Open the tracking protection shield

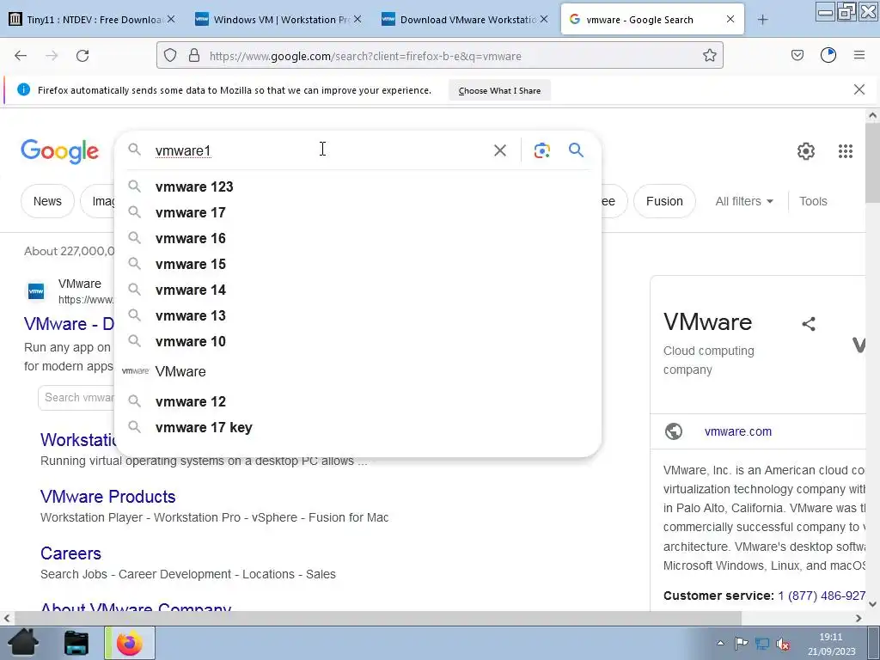point(170,56)
